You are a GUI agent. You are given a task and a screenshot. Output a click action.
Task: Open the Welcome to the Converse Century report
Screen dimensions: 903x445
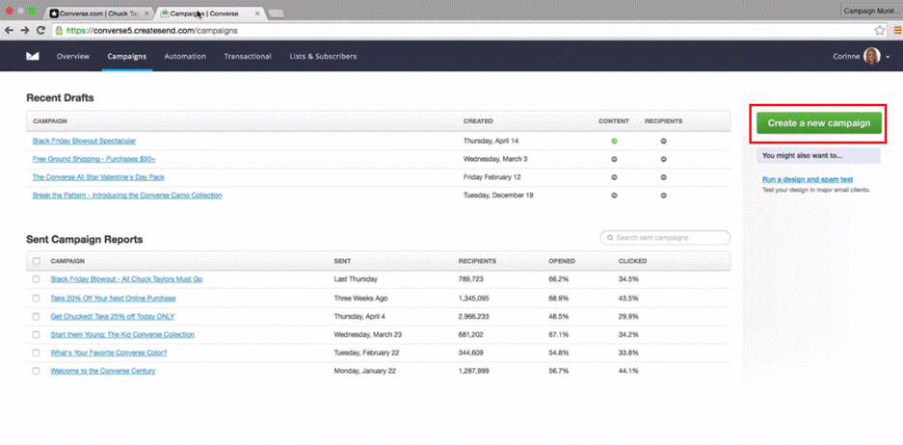point(102,371)
